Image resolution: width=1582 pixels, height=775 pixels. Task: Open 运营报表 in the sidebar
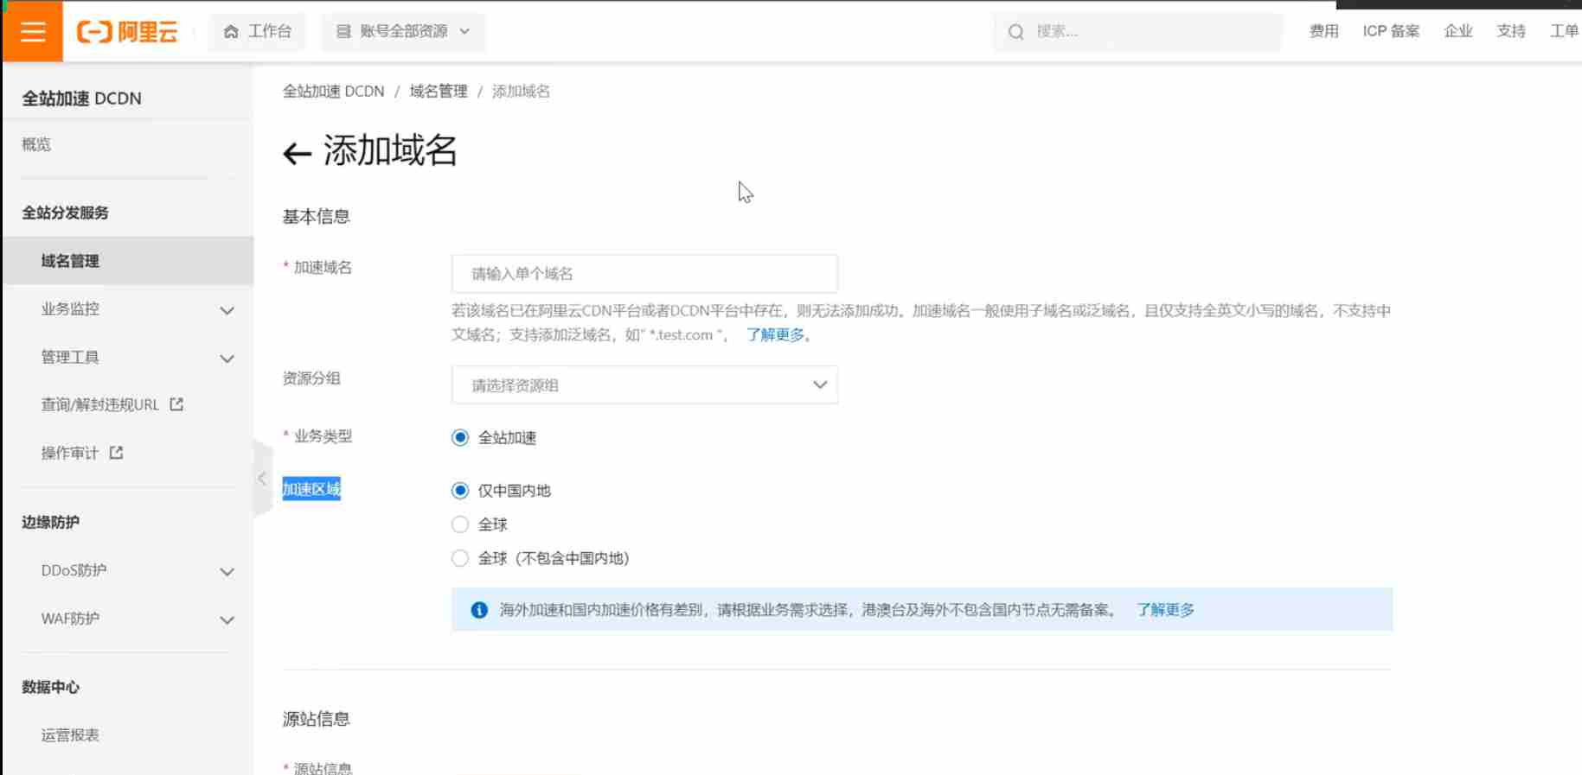coord(70,735)
